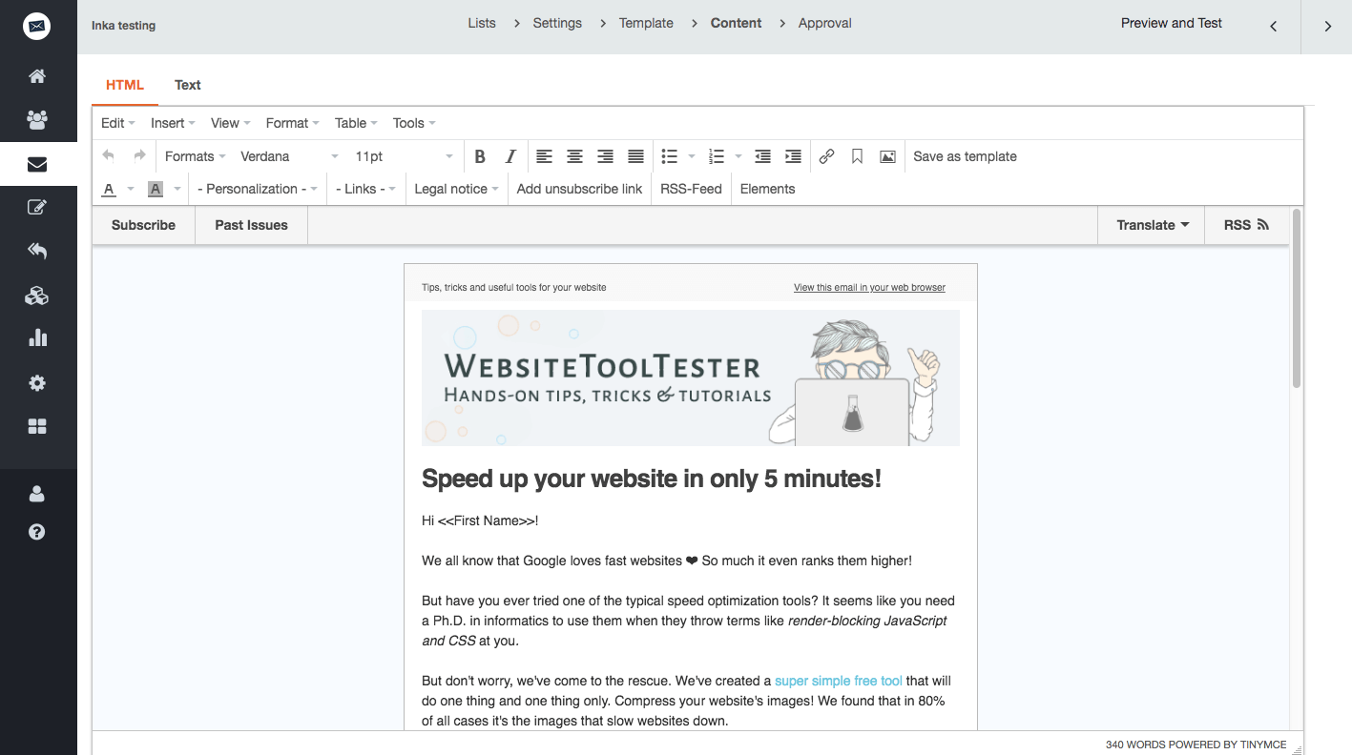1352x755 pixels.
Task: Click the RSS button with feed icon
Action: pyautogui.click(x=1247, y=225)
